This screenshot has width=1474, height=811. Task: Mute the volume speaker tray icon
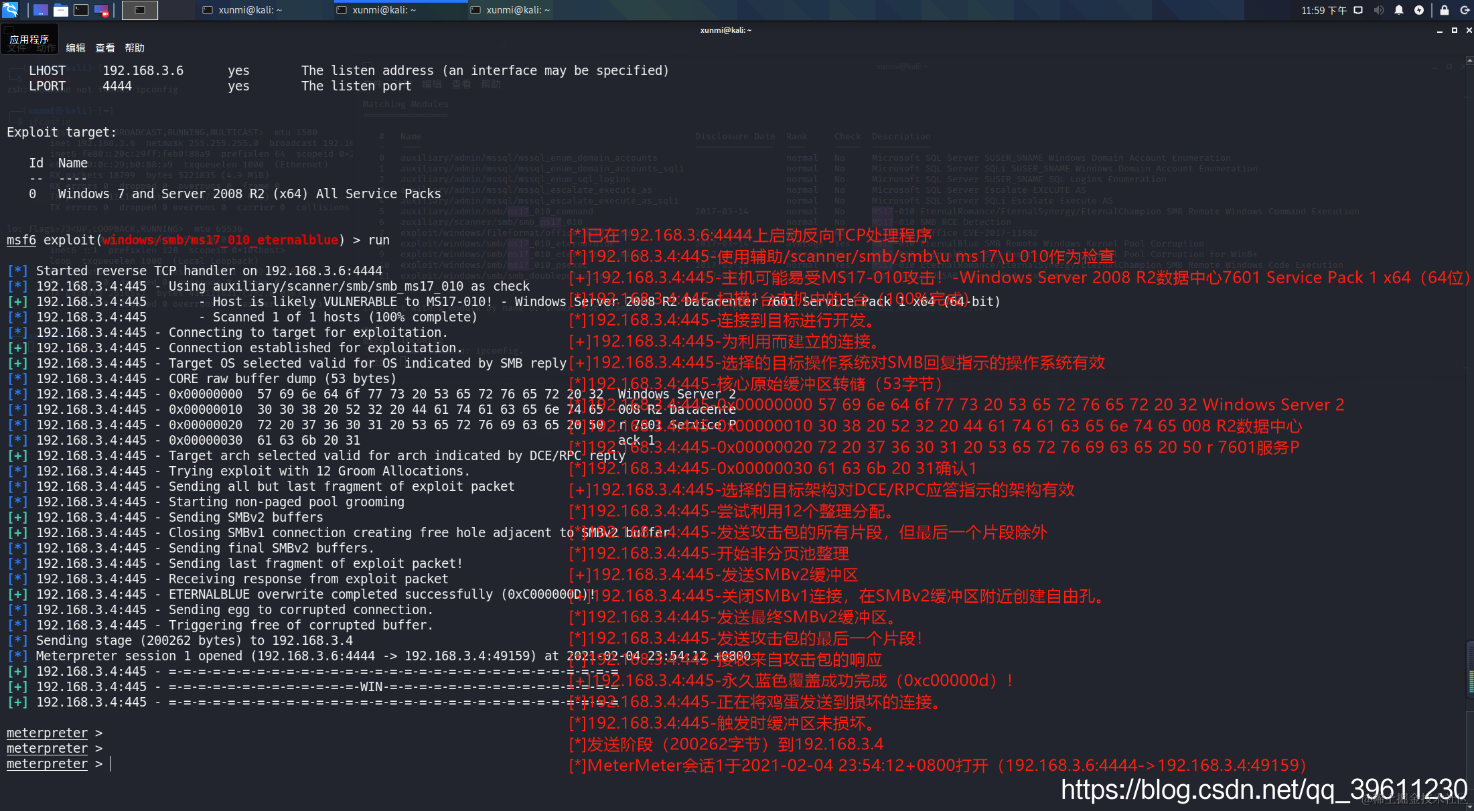[1378, 10]
